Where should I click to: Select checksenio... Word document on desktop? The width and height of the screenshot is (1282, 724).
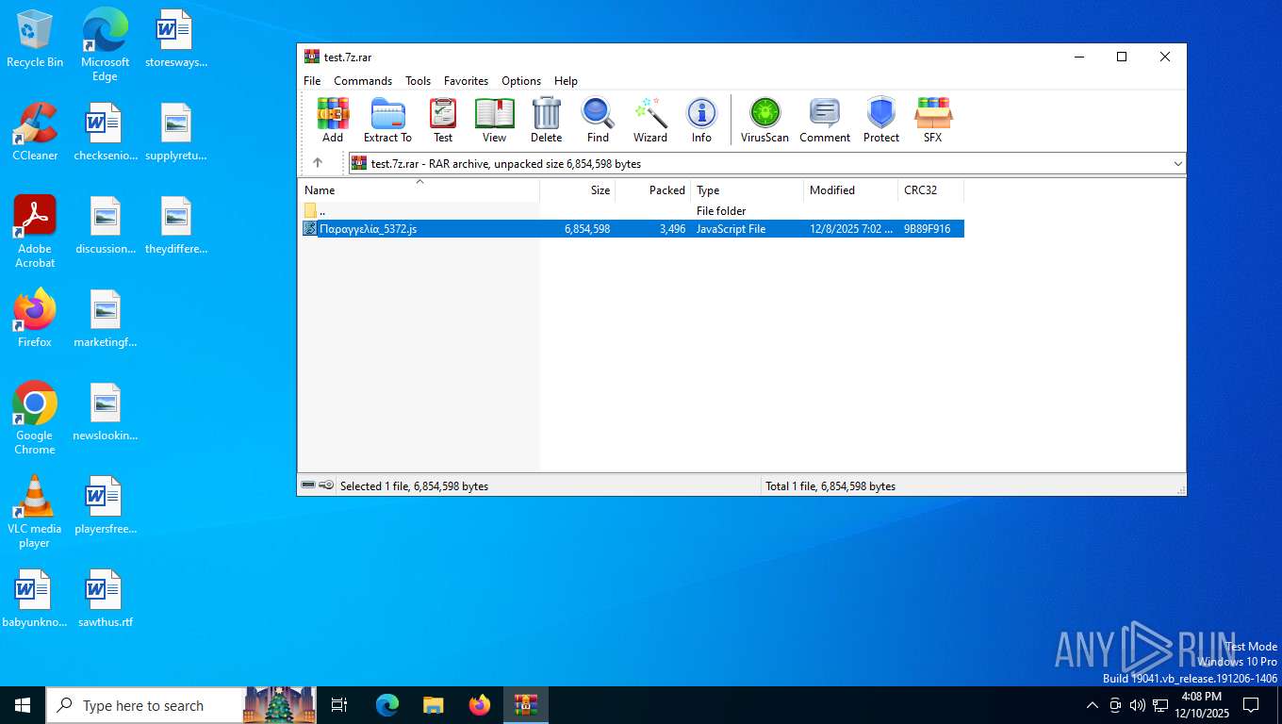105,132
